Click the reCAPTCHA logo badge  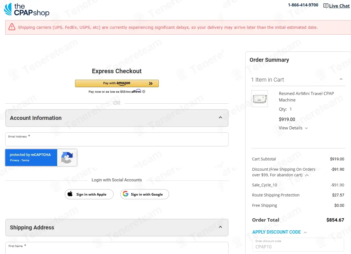(67, 158)
